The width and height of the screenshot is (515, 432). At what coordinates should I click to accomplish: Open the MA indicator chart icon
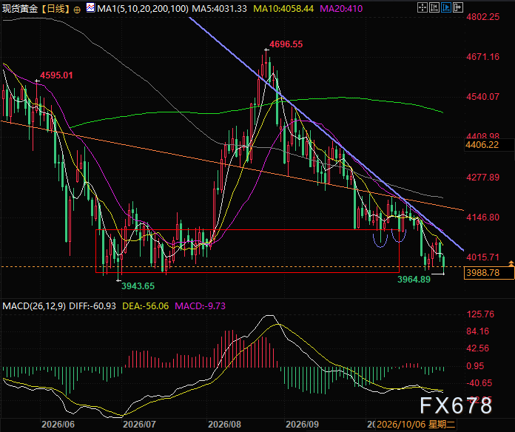pyautogui.click(x=90, y=7)
